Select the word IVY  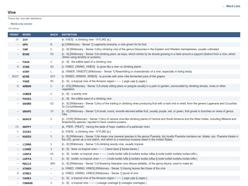25,39
